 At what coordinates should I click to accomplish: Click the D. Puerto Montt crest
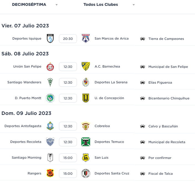click(50, 98)
